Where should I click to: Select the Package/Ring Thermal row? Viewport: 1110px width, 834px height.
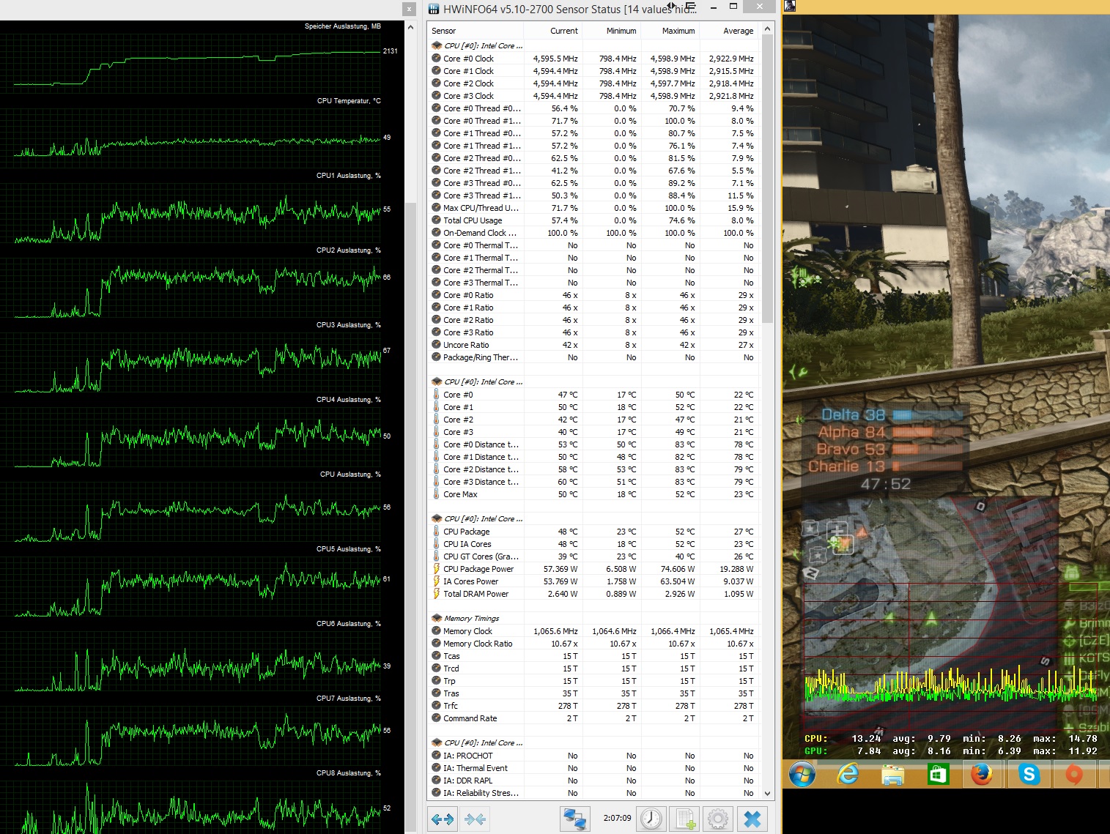[x=593, y=357]
